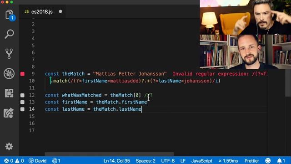This screenshot has height=164, width=291.
Task: Click the top webcam video feed
Action: point(246,17)
